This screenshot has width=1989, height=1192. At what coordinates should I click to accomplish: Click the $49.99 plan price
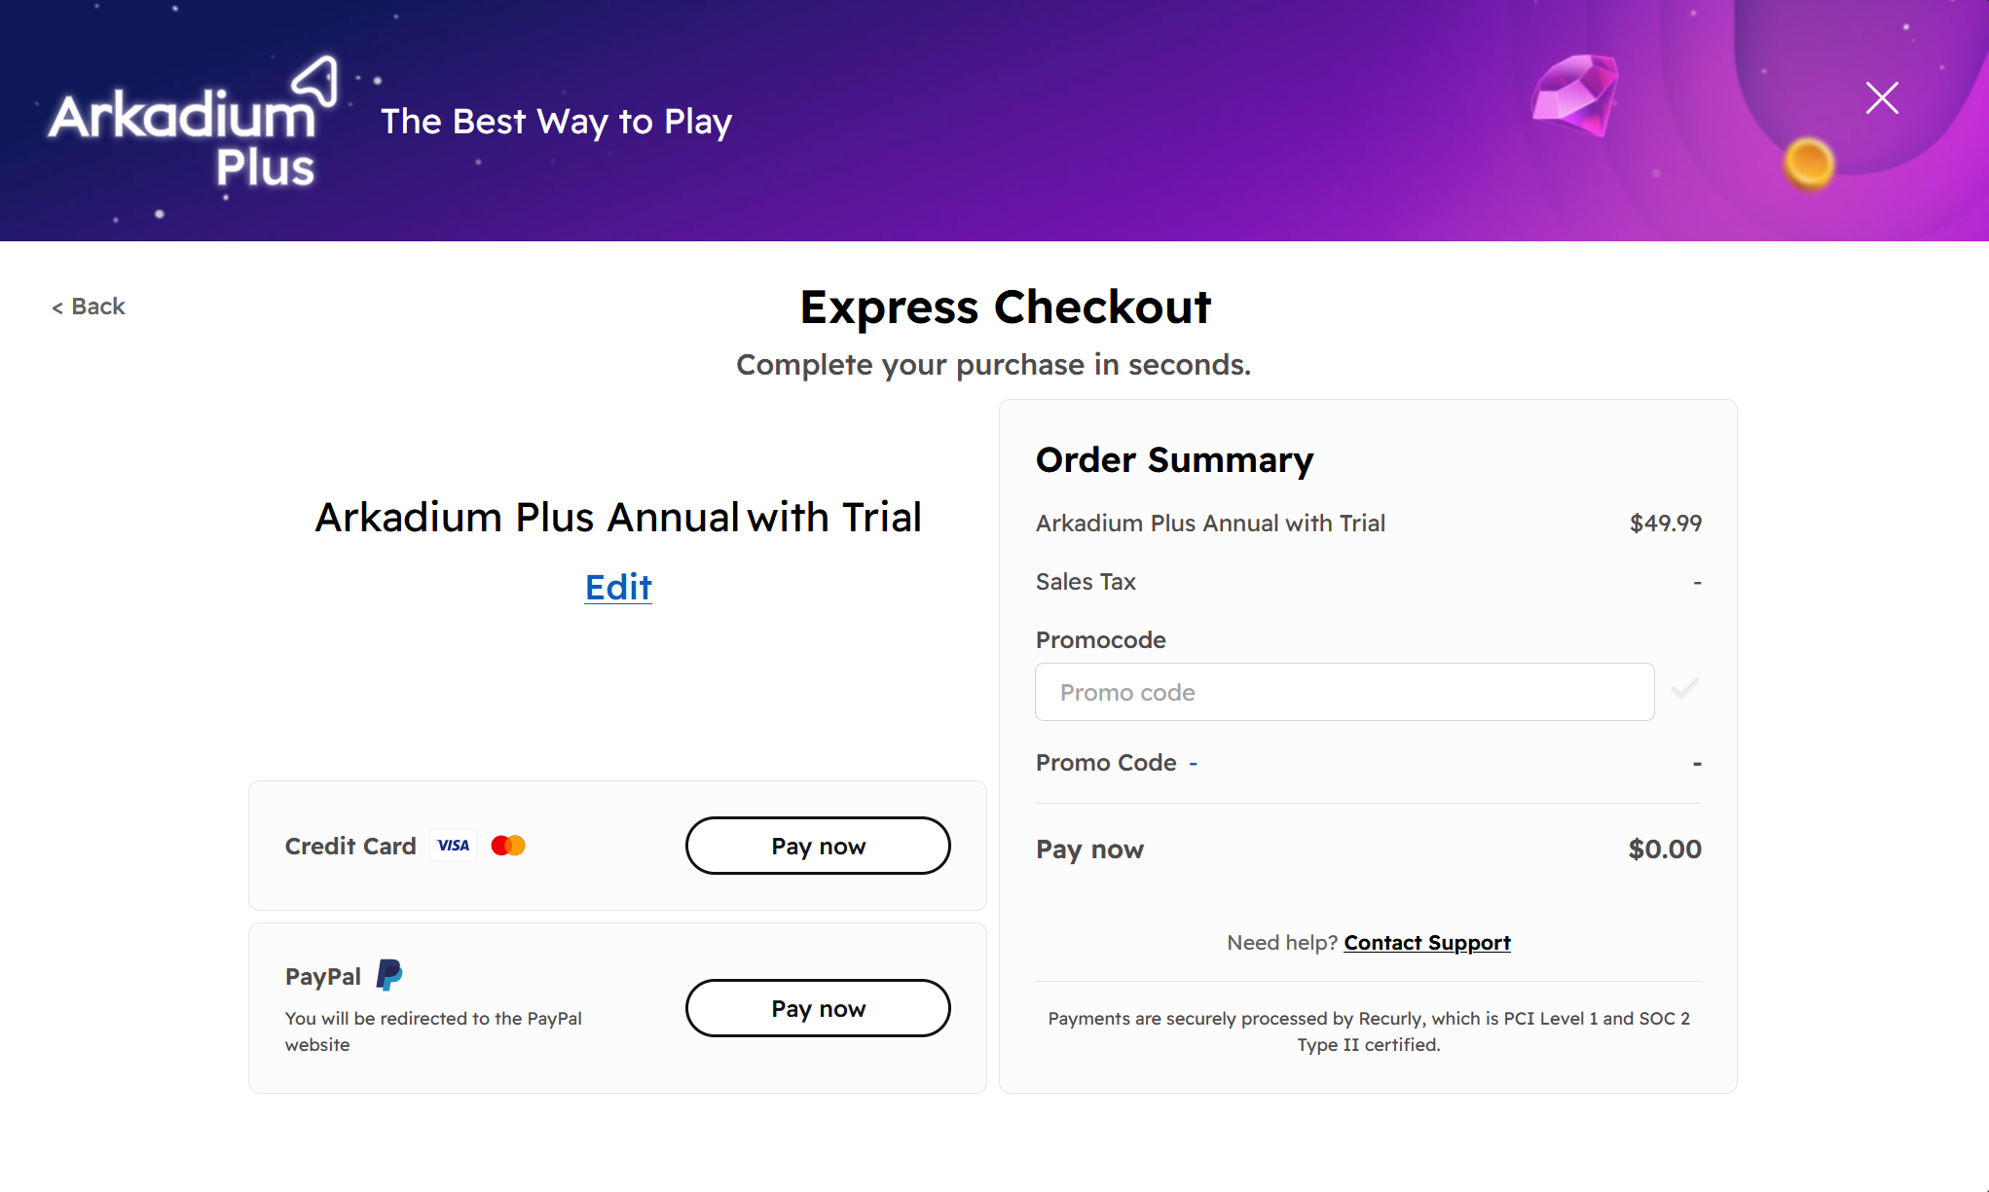[x=1666, y=523]
